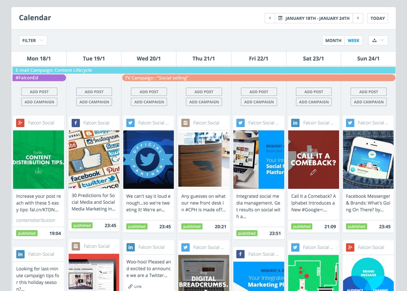
Task: Open the January 18th - January 24th date picker
Action: 314,18
